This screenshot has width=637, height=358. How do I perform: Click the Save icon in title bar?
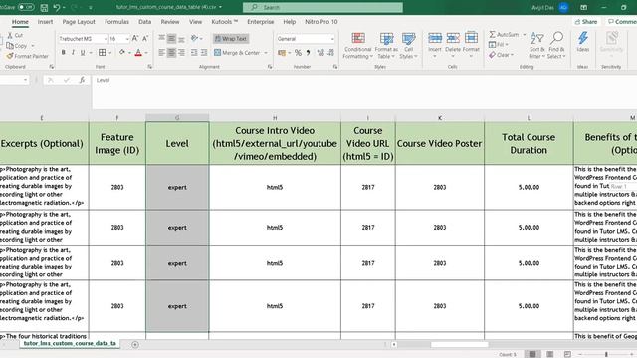point(44,7)
